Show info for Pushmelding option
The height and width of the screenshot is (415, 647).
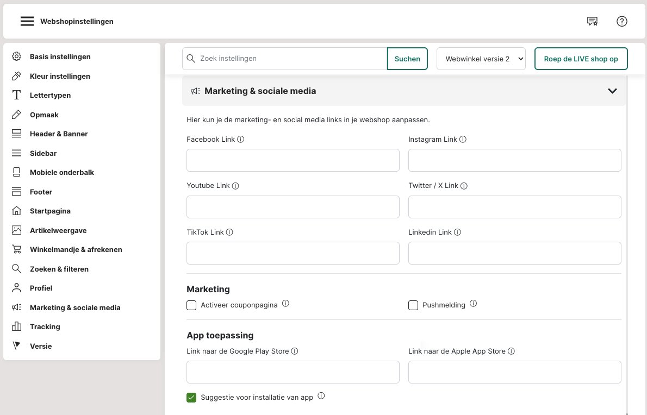point(473,304)
